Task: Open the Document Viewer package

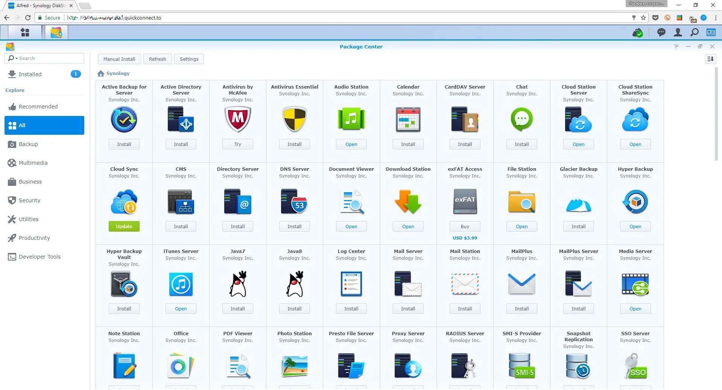Action: (351, 226)
